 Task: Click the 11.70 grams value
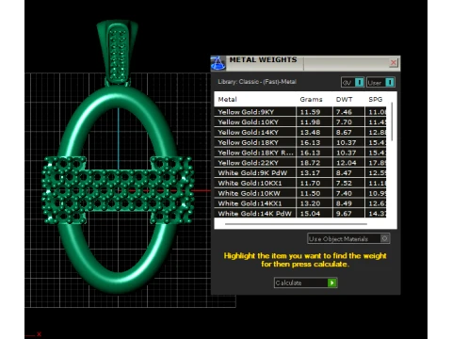(x=310, y=183)
